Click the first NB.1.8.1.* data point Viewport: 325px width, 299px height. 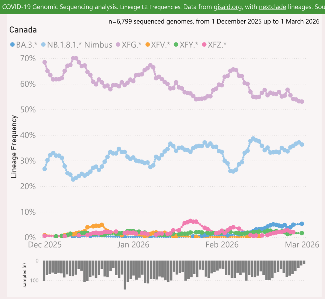pyautogui.click(x=45, y=169)
